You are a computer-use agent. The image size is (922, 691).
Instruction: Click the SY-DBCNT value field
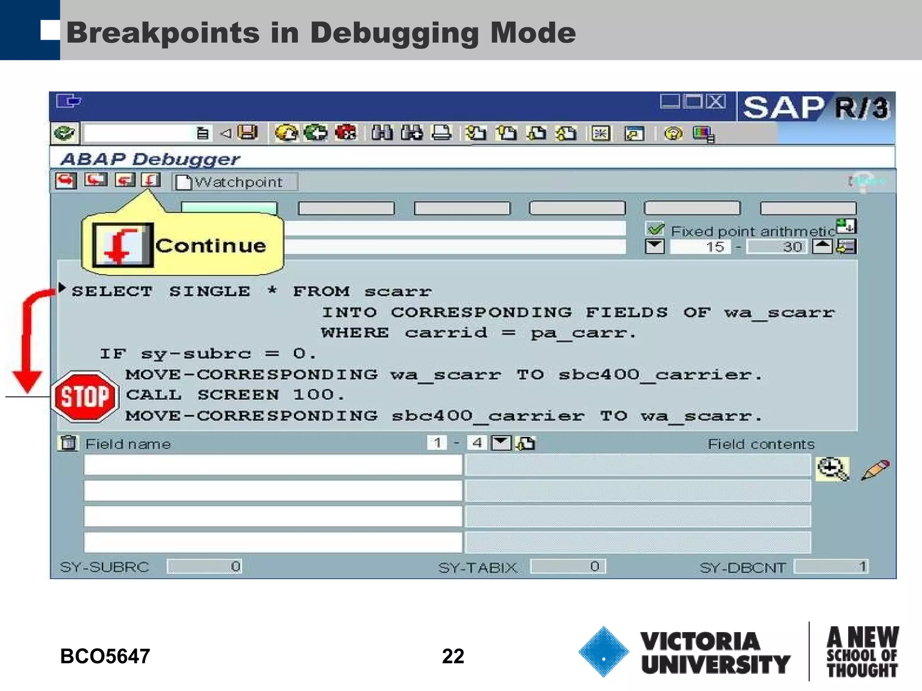pos(831,566)
